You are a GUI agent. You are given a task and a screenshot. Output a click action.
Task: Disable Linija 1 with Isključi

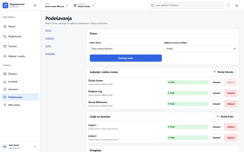click(231, 127)
